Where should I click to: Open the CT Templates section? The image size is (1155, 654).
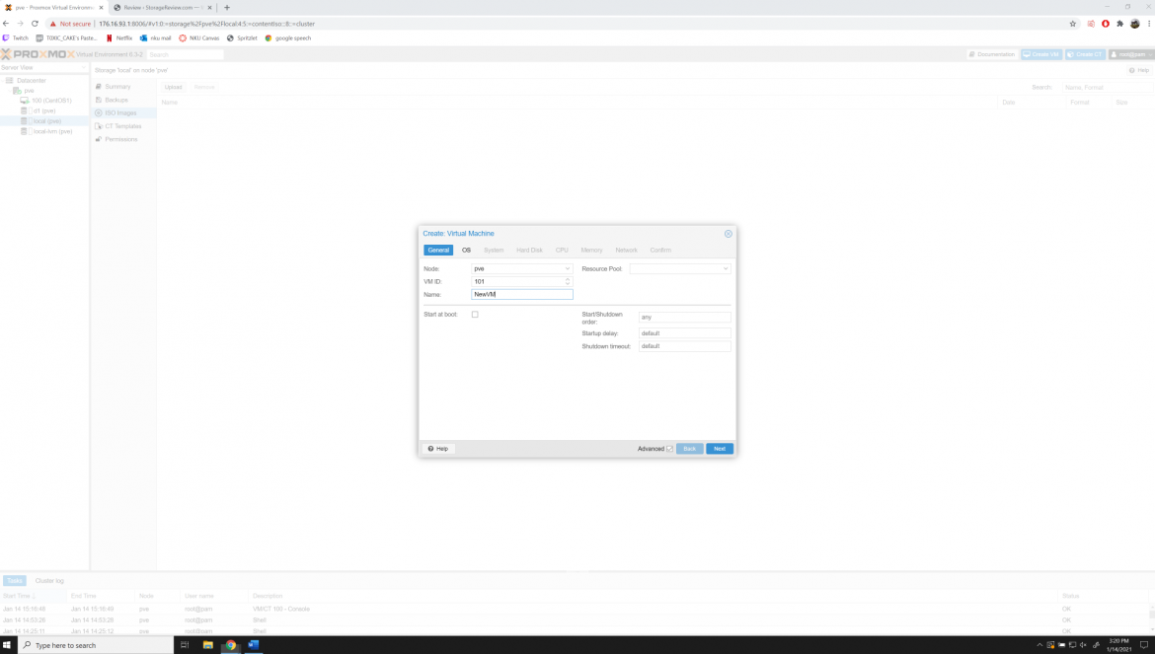(123, 126)
